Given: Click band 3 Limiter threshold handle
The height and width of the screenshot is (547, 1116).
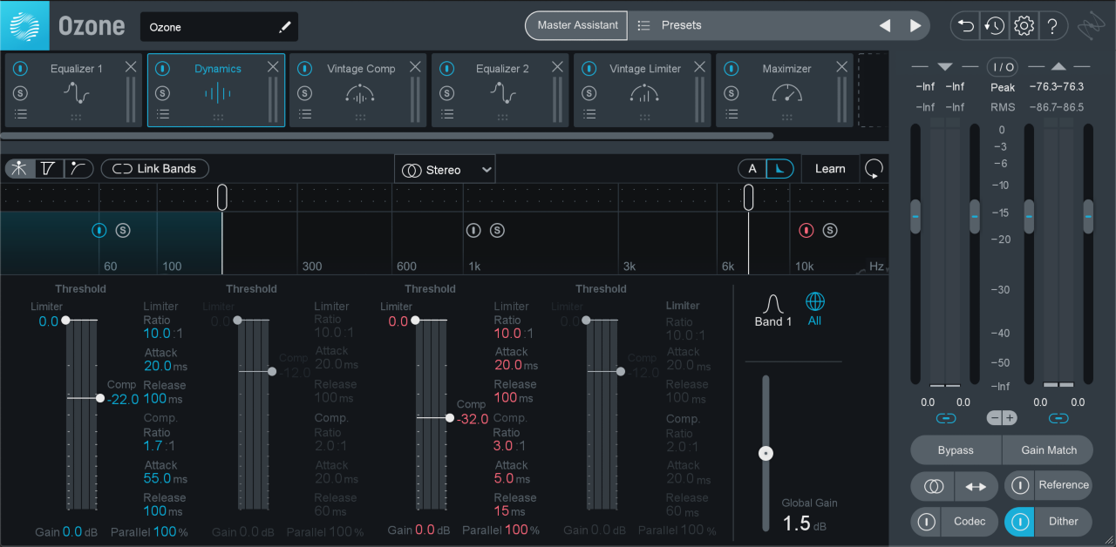Looking at the screenshot, I should [x=415, y=321].
